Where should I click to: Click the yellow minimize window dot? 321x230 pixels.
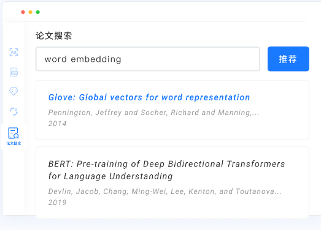click(30, 12)
